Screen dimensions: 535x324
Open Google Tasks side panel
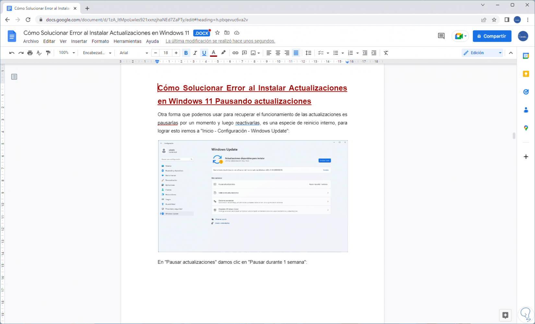pos(526,92)
